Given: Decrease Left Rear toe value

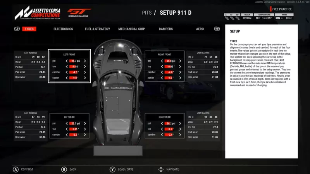Looking at the screenshot, I should click(67, 129).
